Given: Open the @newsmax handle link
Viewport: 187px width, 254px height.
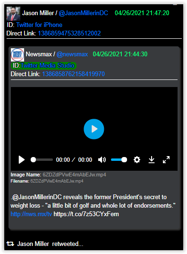Looking at the screenshot, I should coord(72,54).
